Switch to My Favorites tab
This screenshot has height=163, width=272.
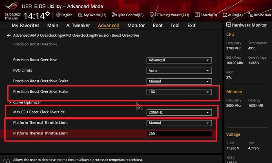tap(26, 26)
